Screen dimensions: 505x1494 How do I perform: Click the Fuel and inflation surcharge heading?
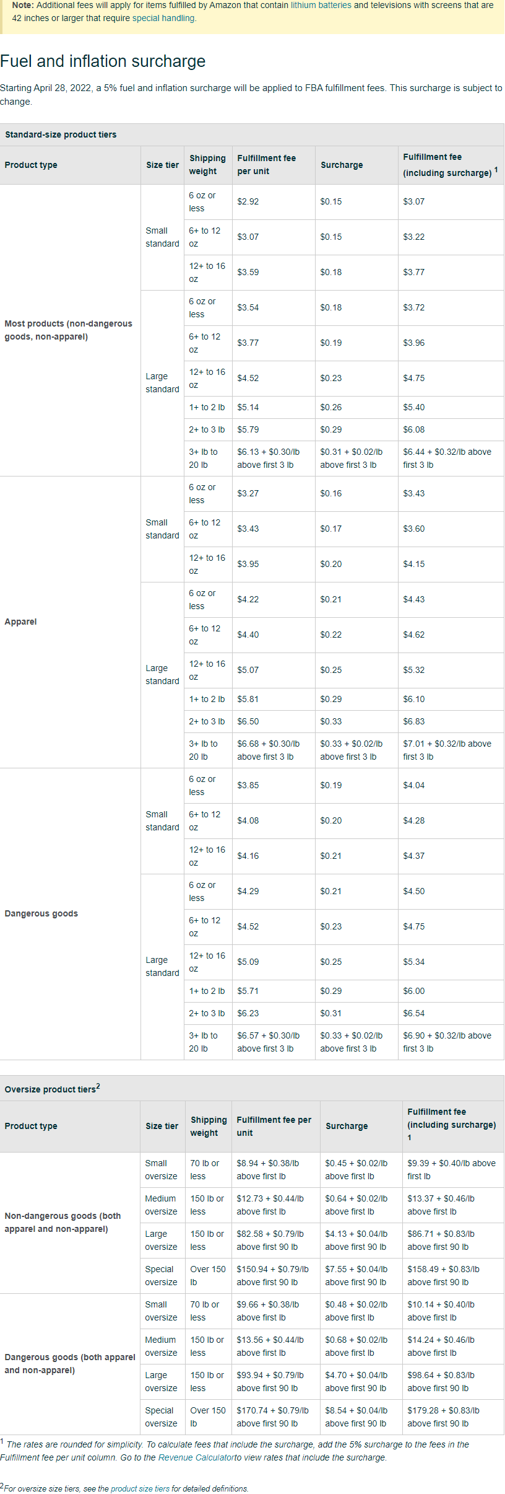103,61
